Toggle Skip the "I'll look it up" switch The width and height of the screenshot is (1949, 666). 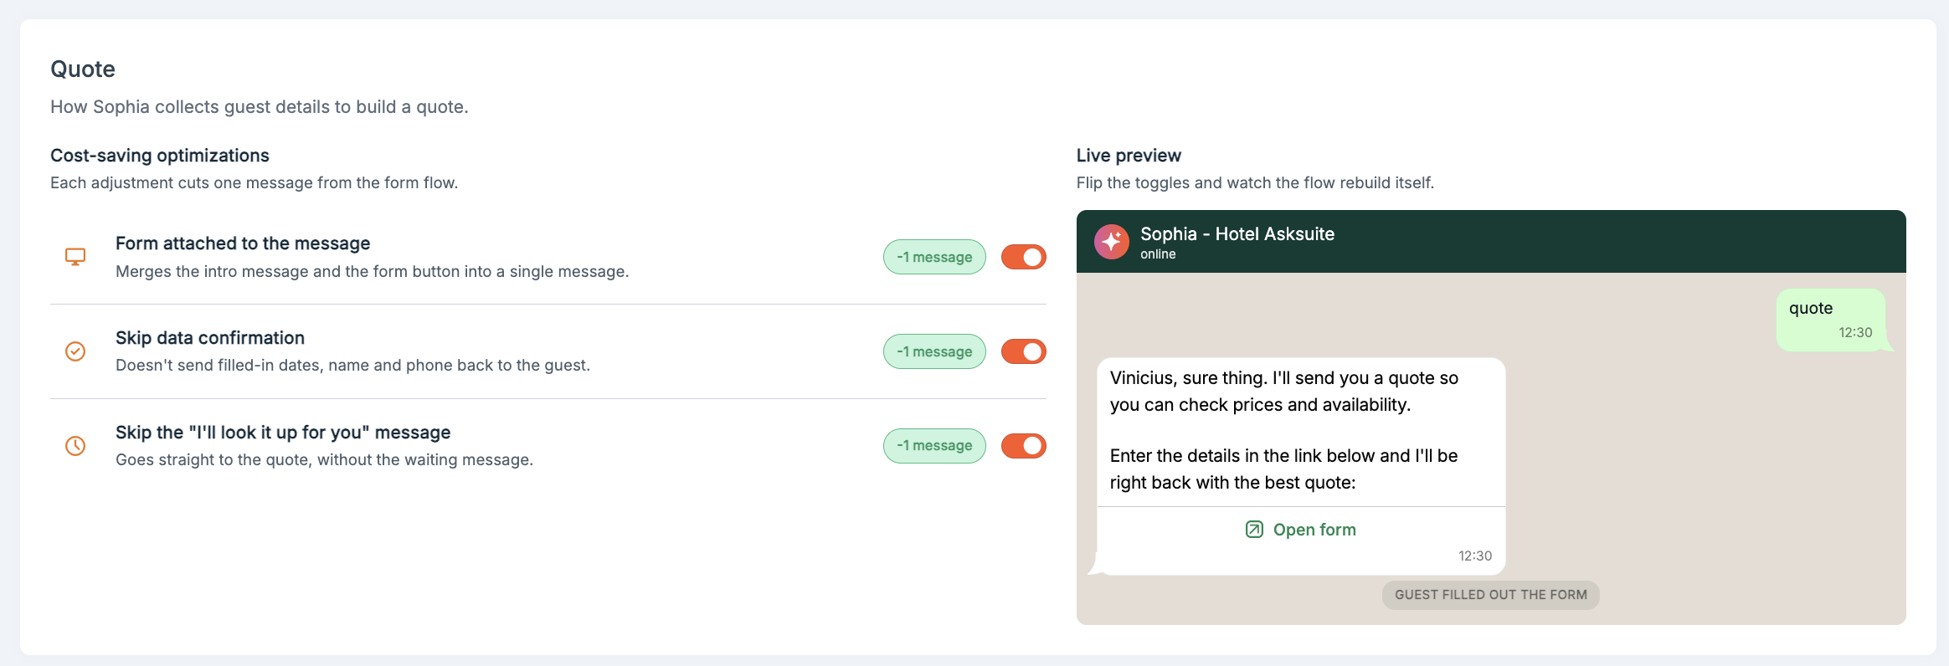click(x=1024, y=446)
